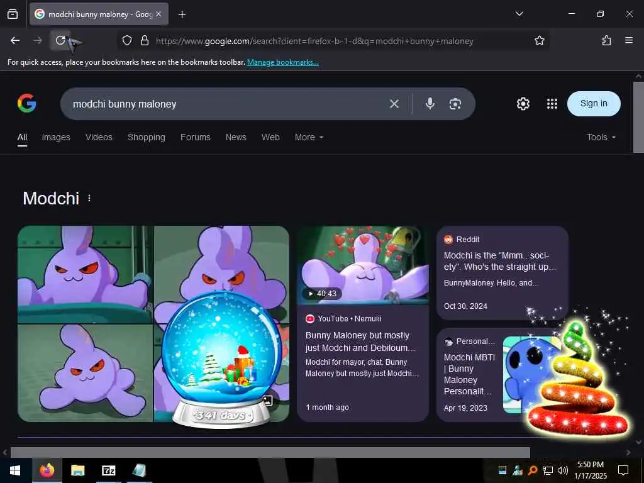Open the taskbar clock and calendar
The height and width of the screenshot is (483, 644).
tap(591, 470)
